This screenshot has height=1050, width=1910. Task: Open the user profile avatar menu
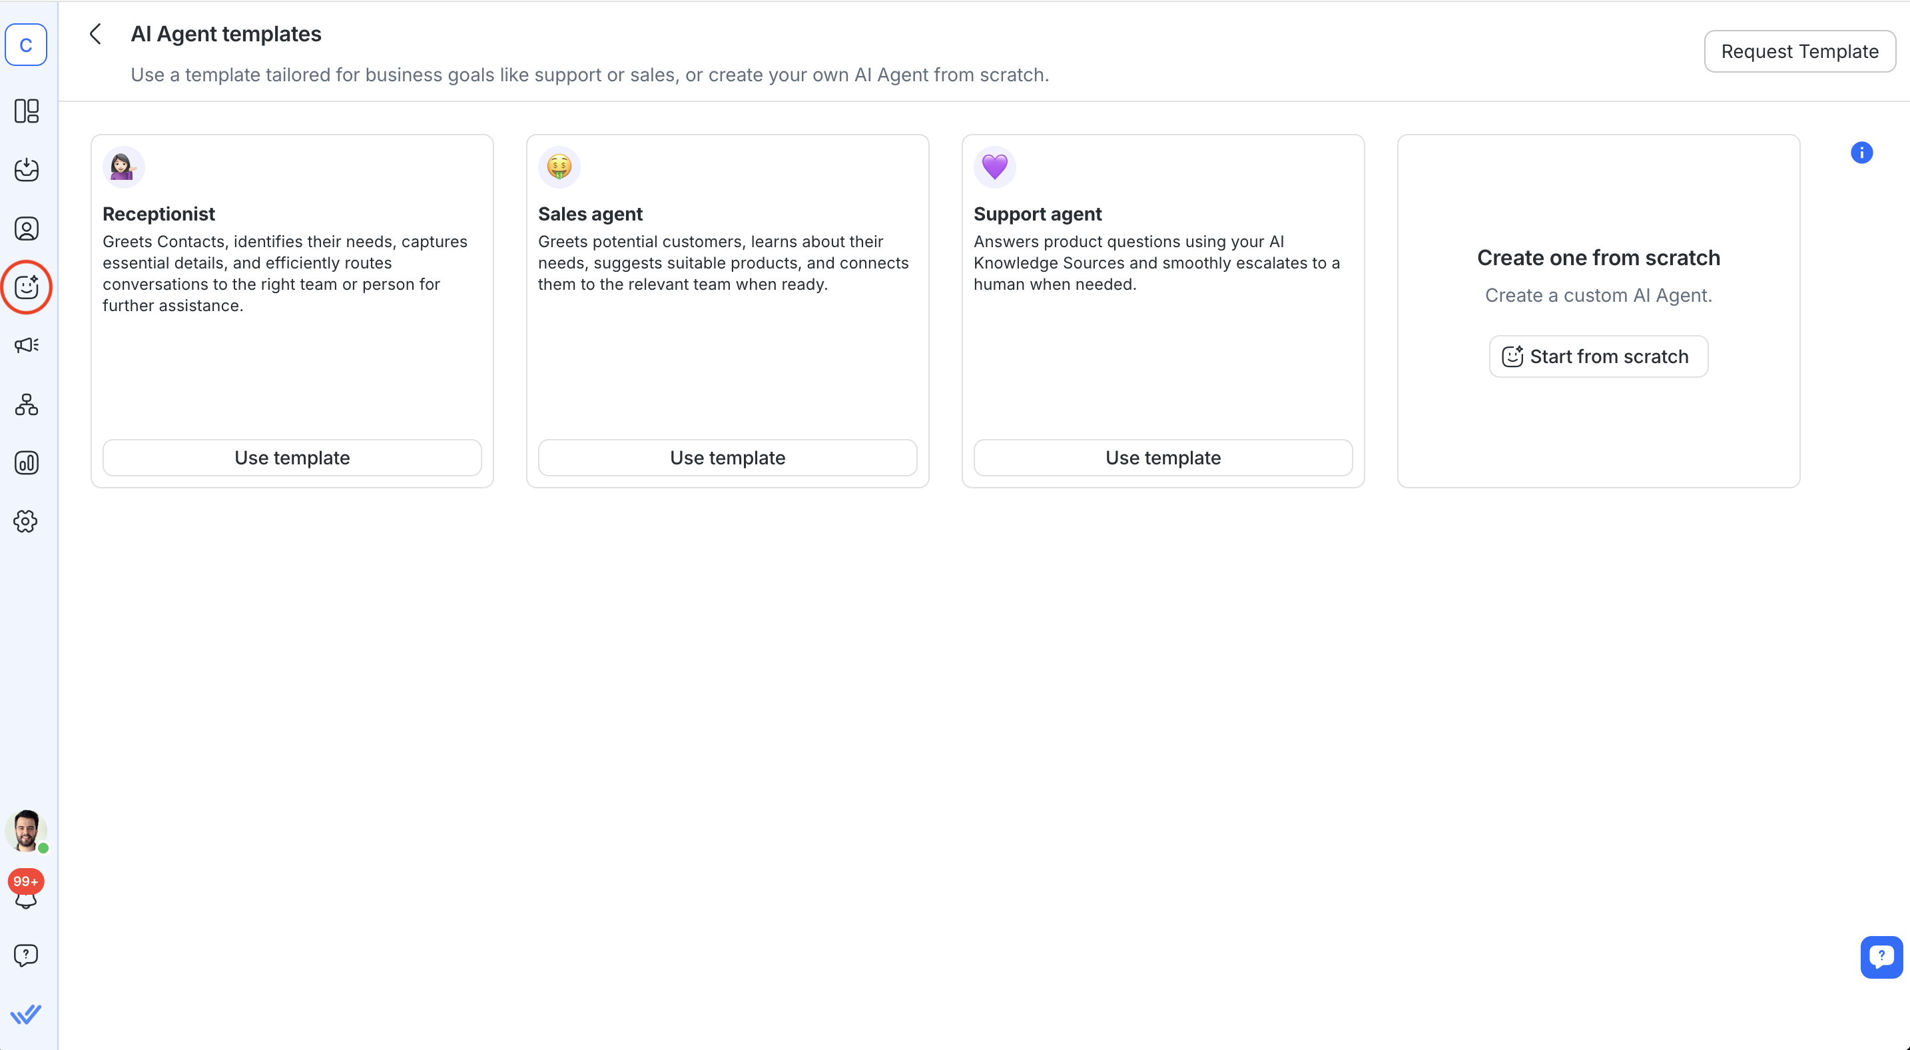[x=26, y=831]
